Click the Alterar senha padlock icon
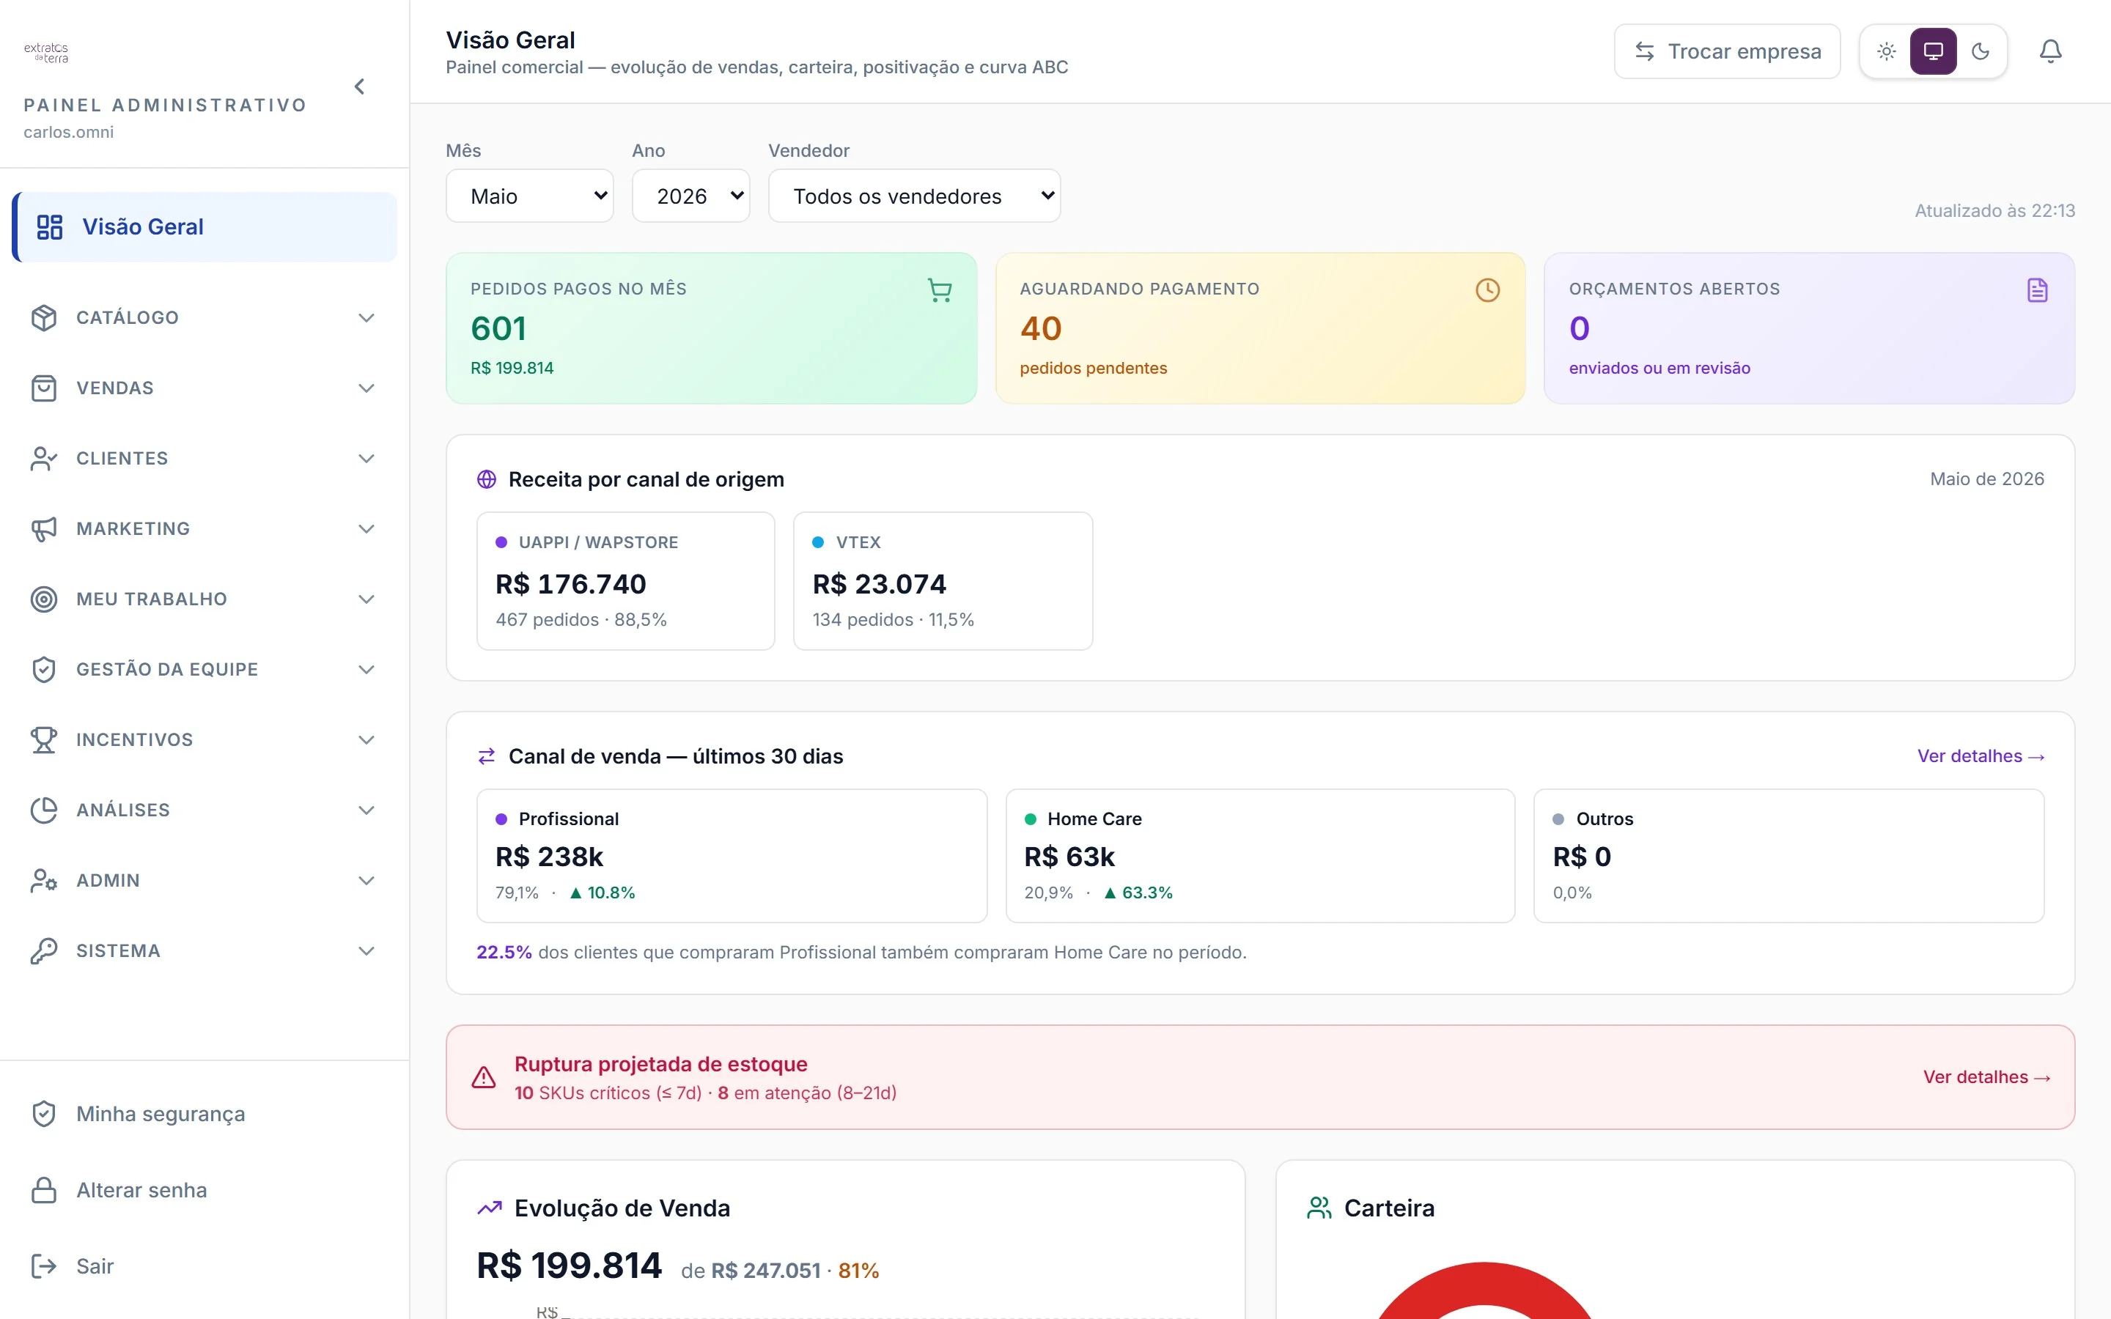Viewport: 2111px width, 1319px height. click(44, 1190)
